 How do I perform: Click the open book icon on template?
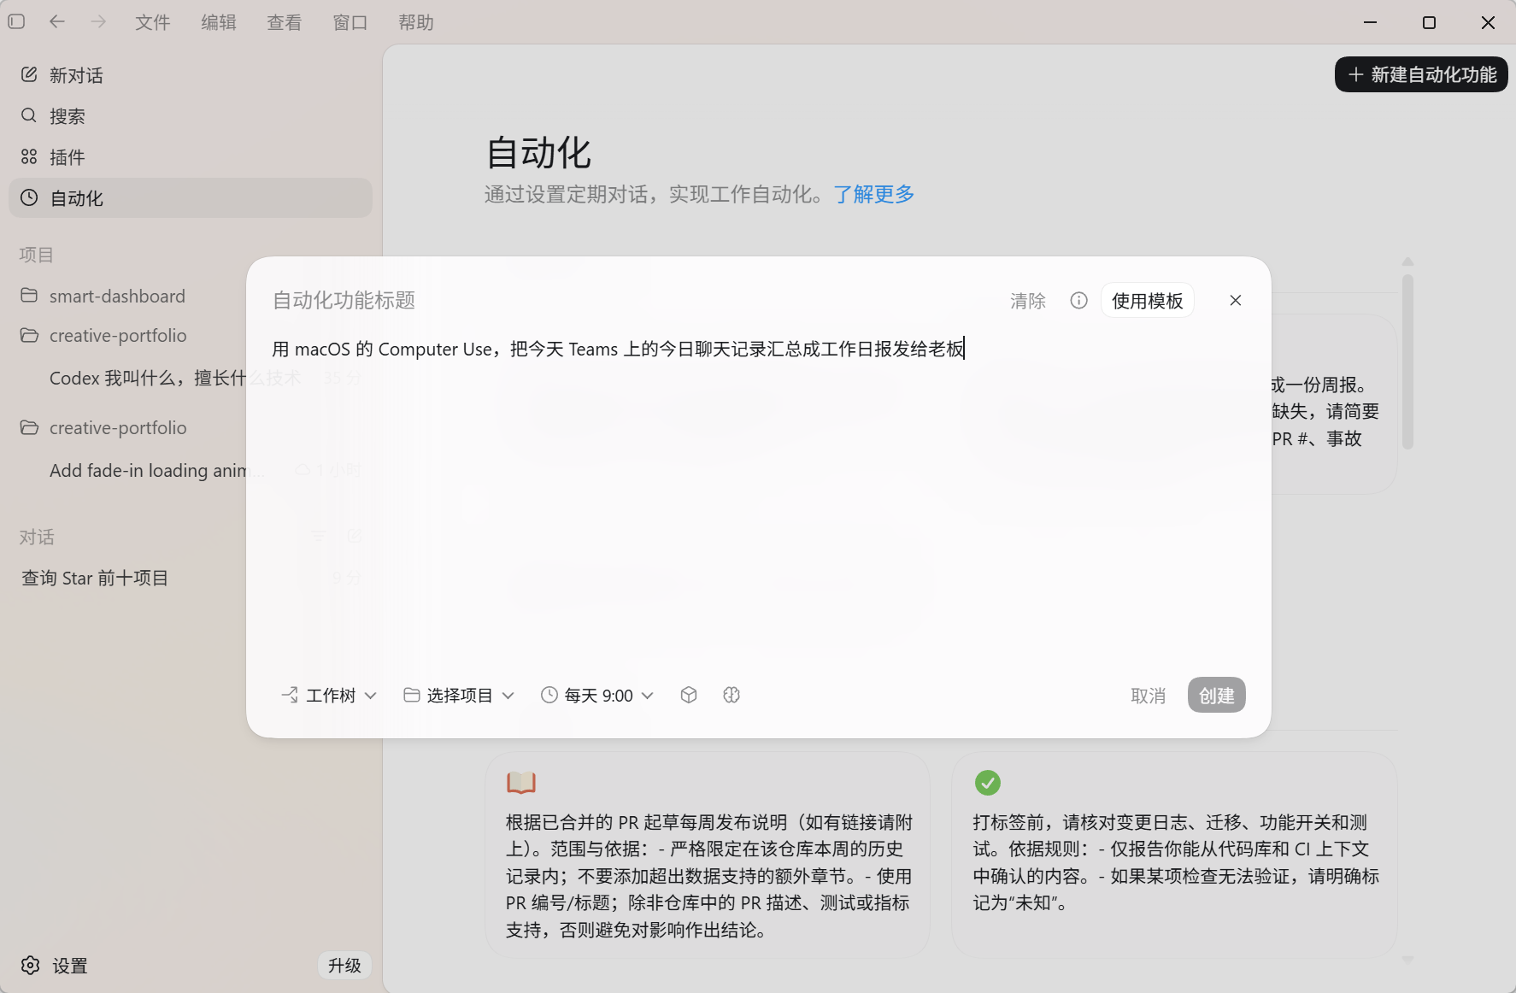click(x=521, y=782)
